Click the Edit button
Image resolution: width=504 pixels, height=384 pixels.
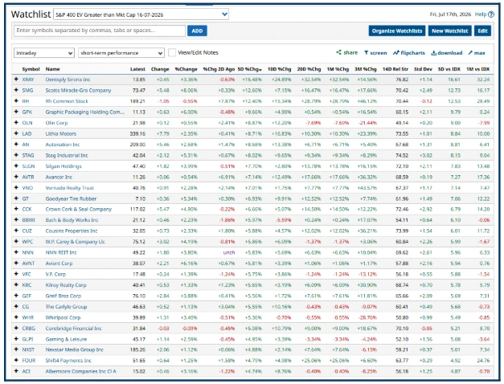point(482,31)
